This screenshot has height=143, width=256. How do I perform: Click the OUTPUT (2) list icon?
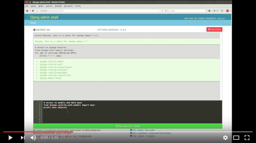(34, 30)
